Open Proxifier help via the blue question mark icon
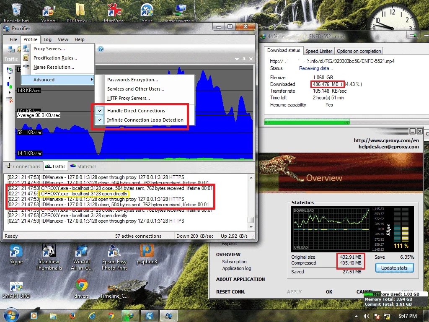Image resolution: width=429 pixels, height=322 pixels. coord(101,49)
